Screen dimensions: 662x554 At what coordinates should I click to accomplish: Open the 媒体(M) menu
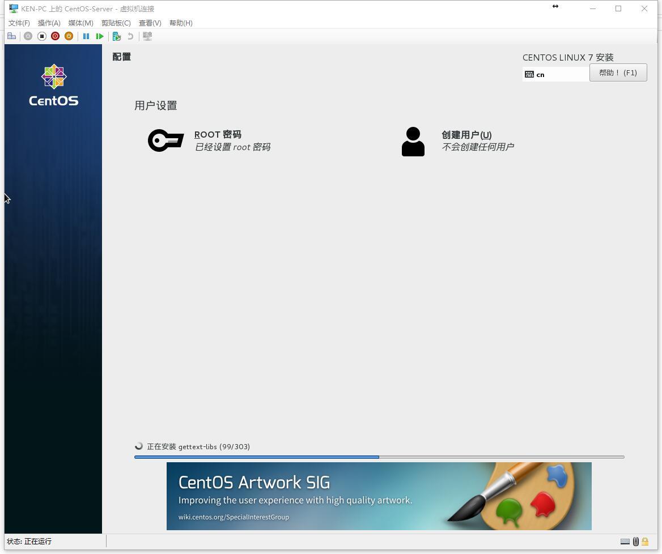(x=80, y=23)
